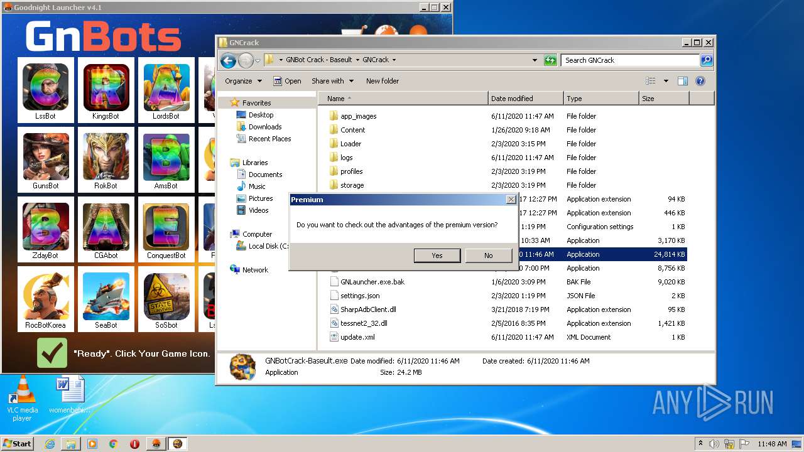Click Open in the Explorer toolbar
804x452 pixels.
(287, 81)
